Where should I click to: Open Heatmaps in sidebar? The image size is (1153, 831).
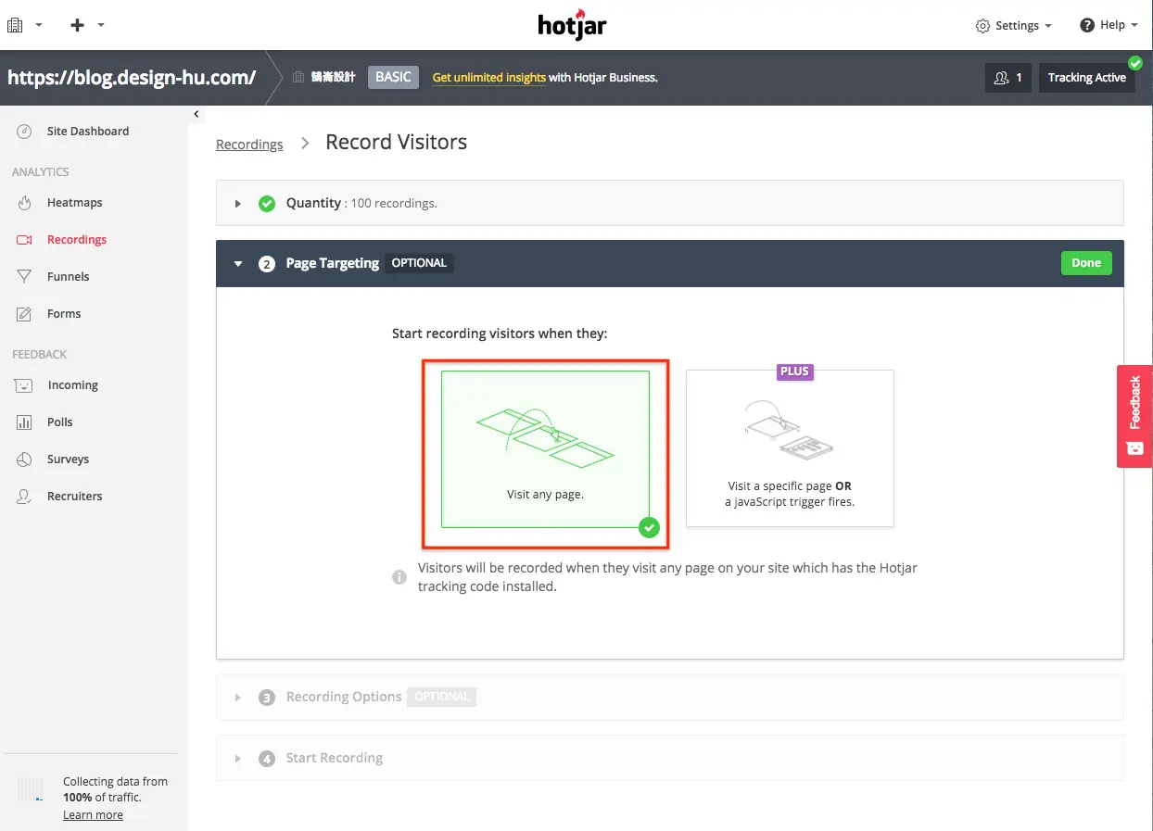tap(75, 203)
